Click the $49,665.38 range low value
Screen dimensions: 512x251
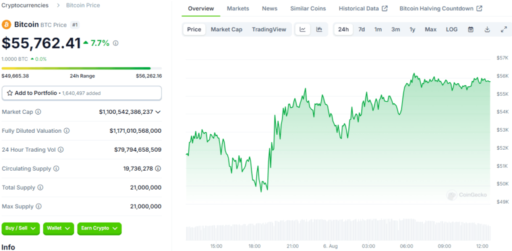tap(15, 76)
